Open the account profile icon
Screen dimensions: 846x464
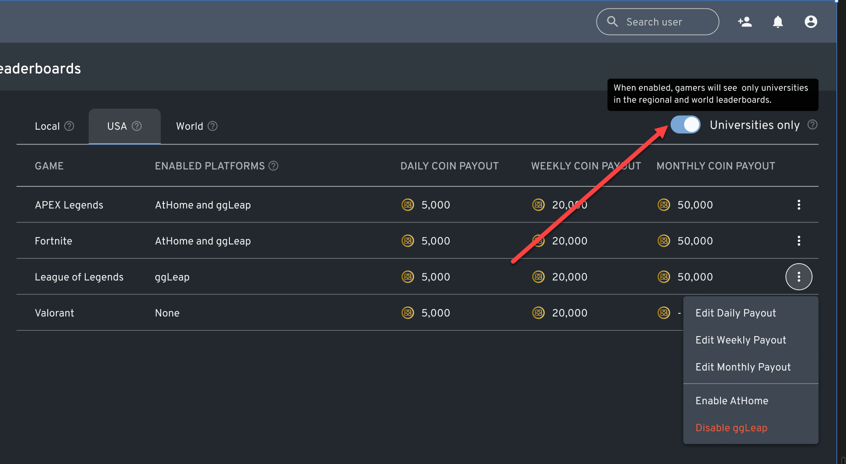(x=811, y=22)
